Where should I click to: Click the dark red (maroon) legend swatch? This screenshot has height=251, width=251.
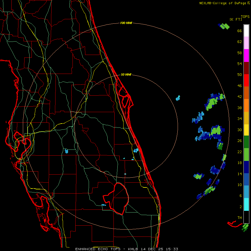pyautogui.click(x=246, y=68)
